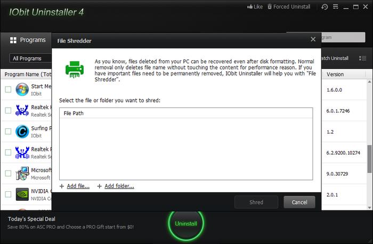Click the version value 9.0.30729
Image resolution: width=373 pixels, height=244 pixels.
[x=337, y=174]
